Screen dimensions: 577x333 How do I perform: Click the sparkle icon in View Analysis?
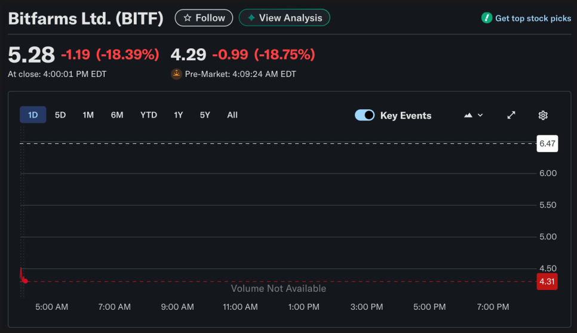click(251, 18)
